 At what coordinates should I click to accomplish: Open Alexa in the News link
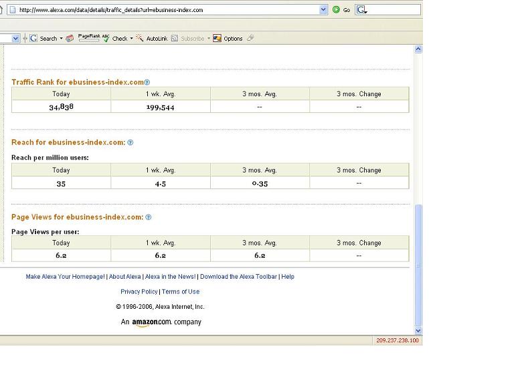[x=170, y=277]
